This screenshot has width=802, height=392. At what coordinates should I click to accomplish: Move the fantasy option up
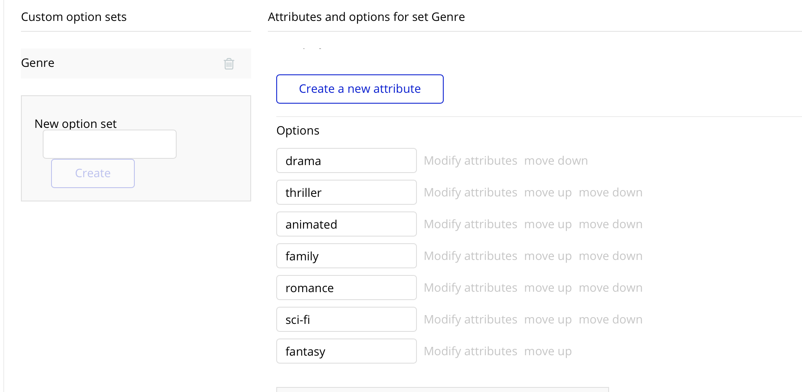pos(548,351)
